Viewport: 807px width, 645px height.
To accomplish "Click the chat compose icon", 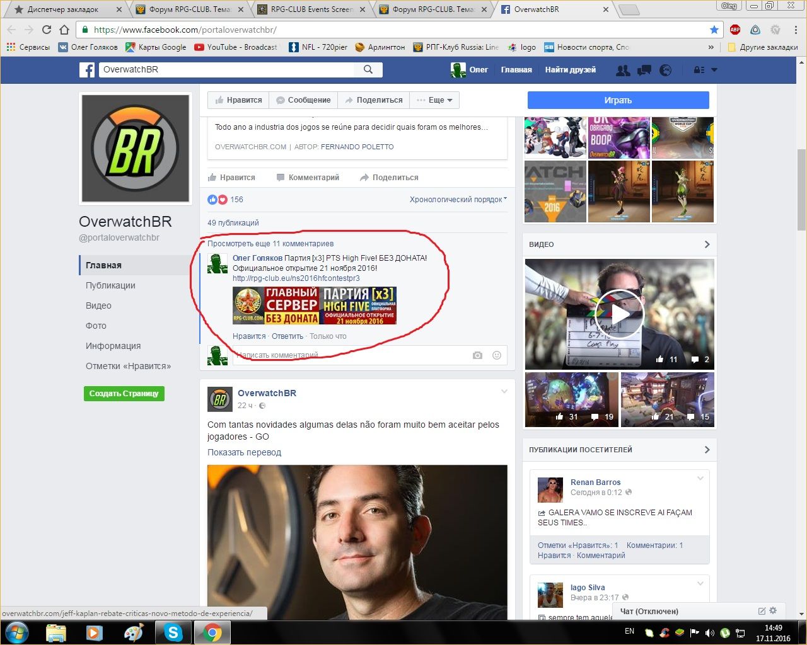I will (x=762, y=611).
